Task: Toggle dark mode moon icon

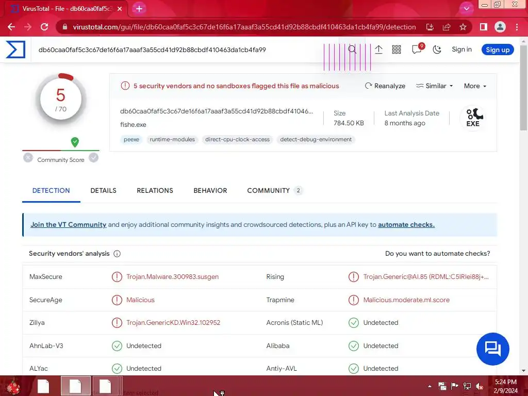Action: coord(437,49)
